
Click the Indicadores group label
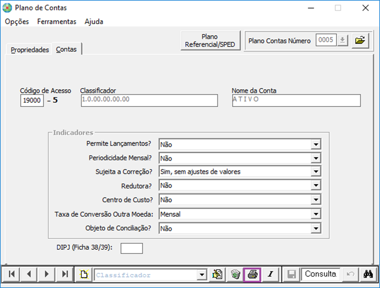pos(73,133)
